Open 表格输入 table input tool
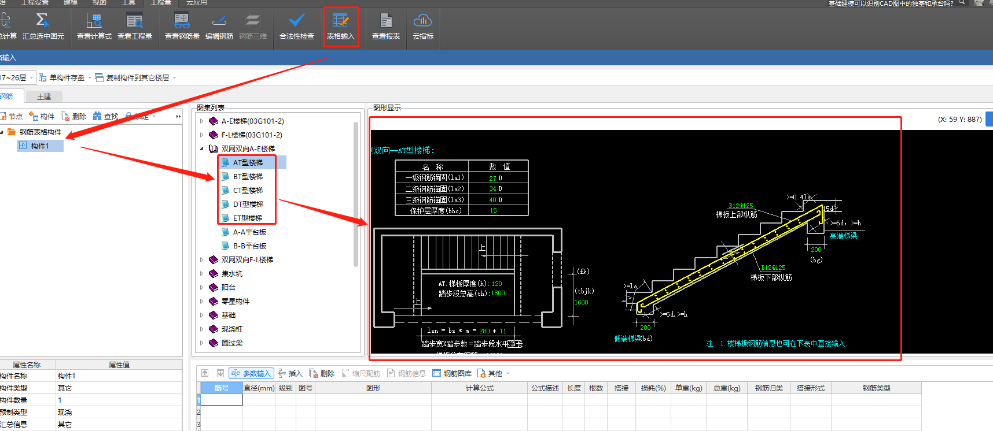This screenshot has width=993, height=431. point(341,27)
